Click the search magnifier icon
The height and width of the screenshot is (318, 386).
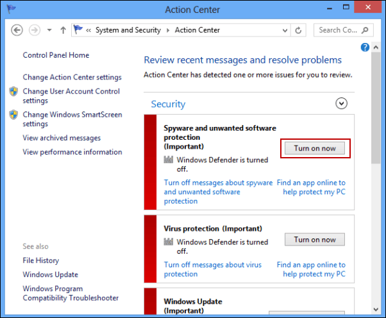pos(365,30)
